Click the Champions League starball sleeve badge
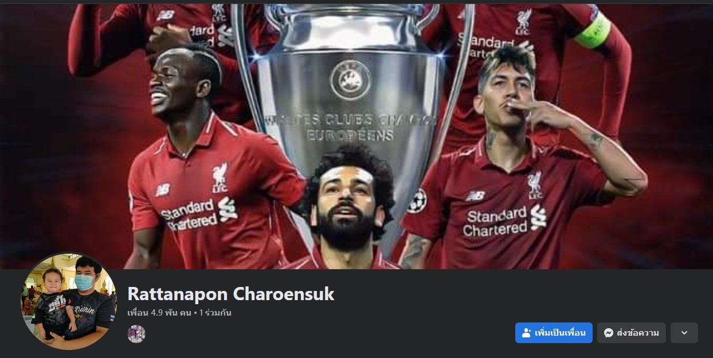Screen dimensions: 713x358 417,201
